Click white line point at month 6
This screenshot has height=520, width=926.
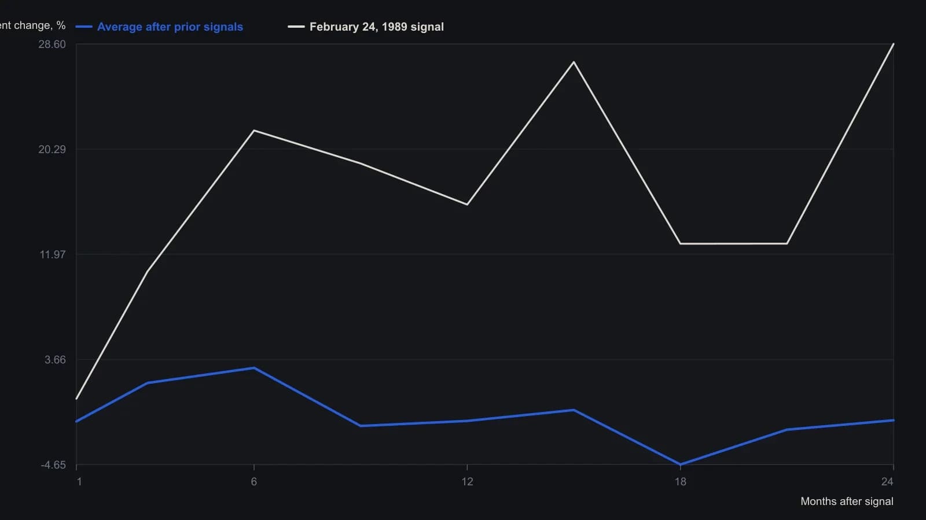pyautogui.click(x=253, y=131)
